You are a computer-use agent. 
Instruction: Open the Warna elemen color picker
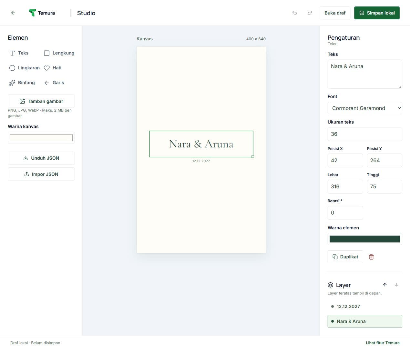[365, 239]
